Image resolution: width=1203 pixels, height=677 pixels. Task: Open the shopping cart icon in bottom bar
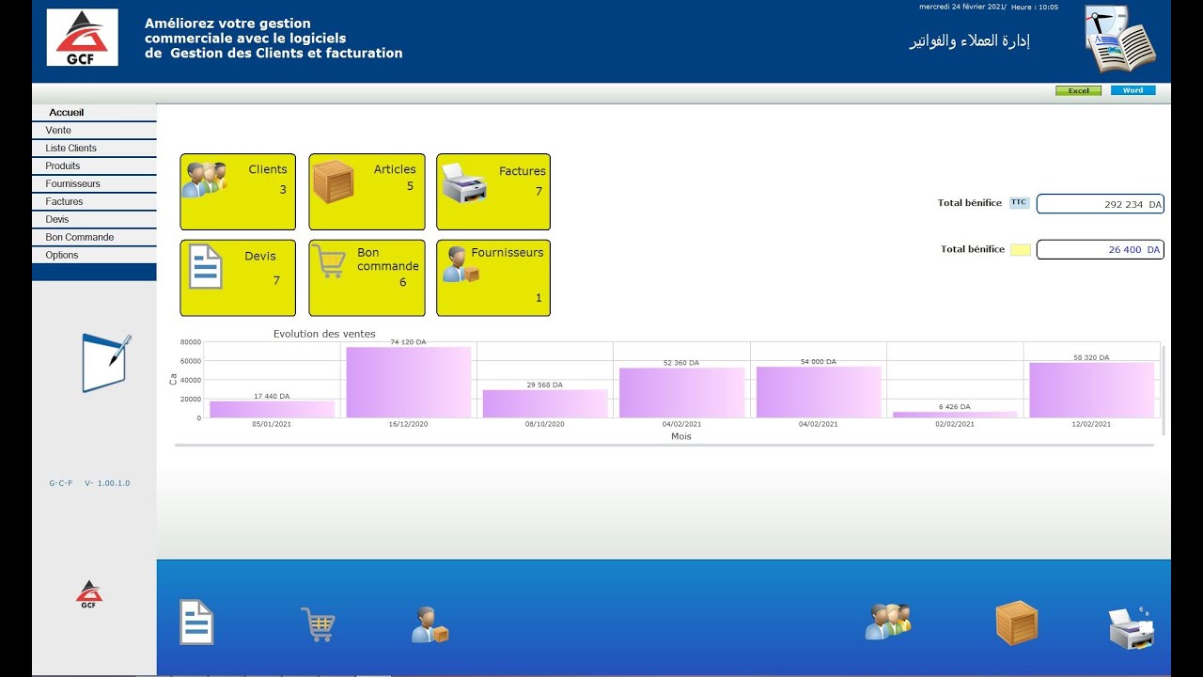coord(319,624)
